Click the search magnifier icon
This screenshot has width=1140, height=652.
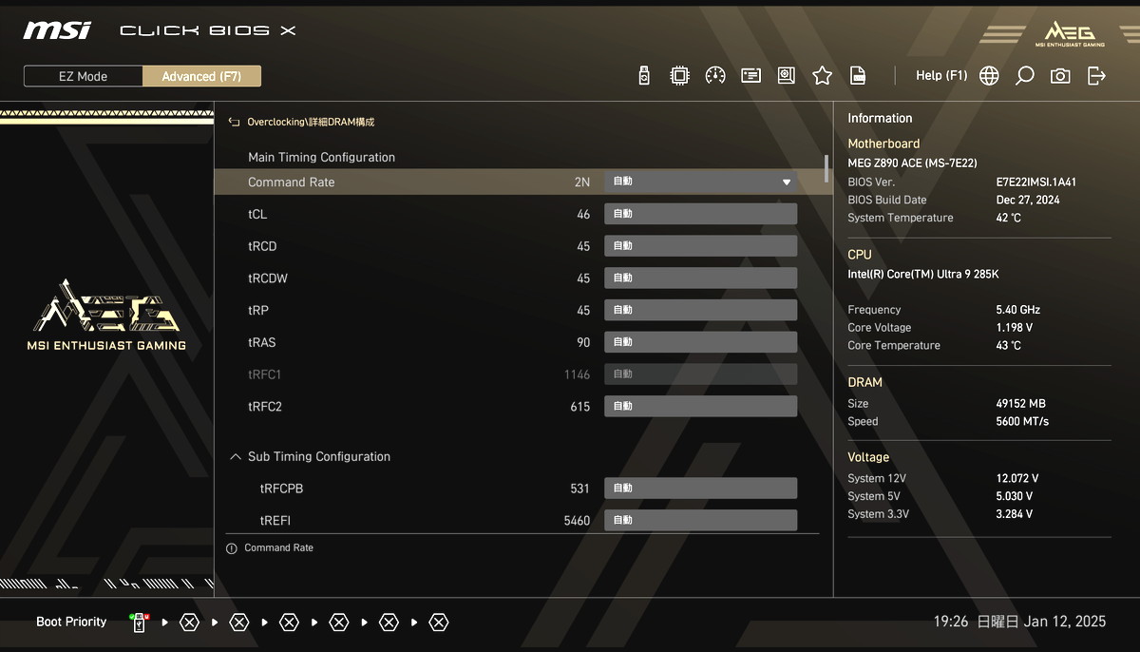[x=1025, y=76]
